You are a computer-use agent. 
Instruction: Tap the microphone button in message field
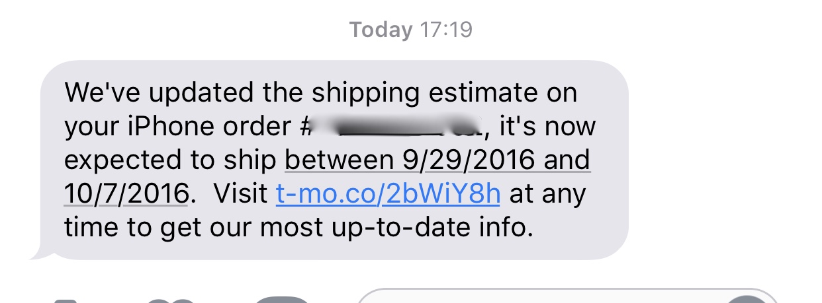tap(748, 300)
